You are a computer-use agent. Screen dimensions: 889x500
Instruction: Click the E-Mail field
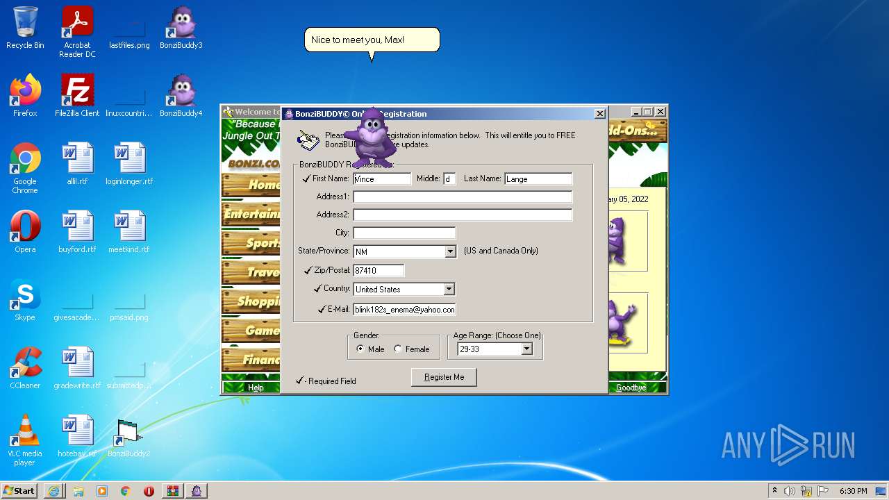(x=404, y=310)
